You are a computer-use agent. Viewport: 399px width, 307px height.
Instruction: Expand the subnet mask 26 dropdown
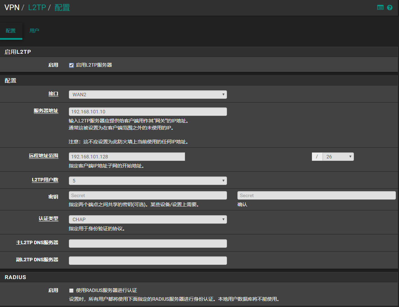338,157
